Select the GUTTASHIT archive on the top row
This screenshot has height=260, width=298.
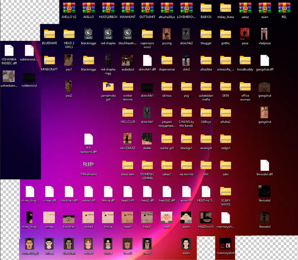point(147,7)
